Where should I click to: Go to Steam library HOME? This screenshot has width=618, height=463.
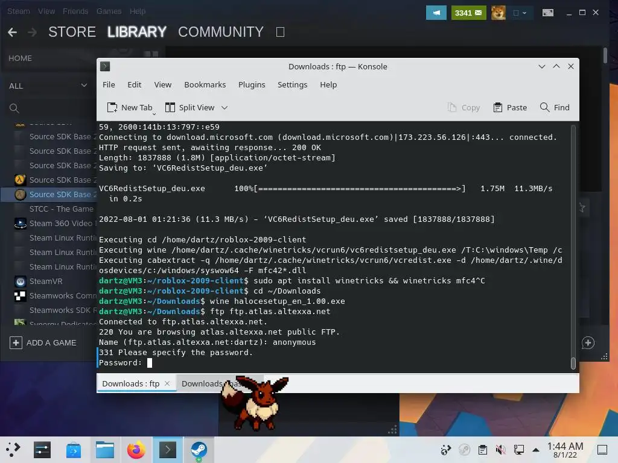pyautogui.click(x=20, y=58)
